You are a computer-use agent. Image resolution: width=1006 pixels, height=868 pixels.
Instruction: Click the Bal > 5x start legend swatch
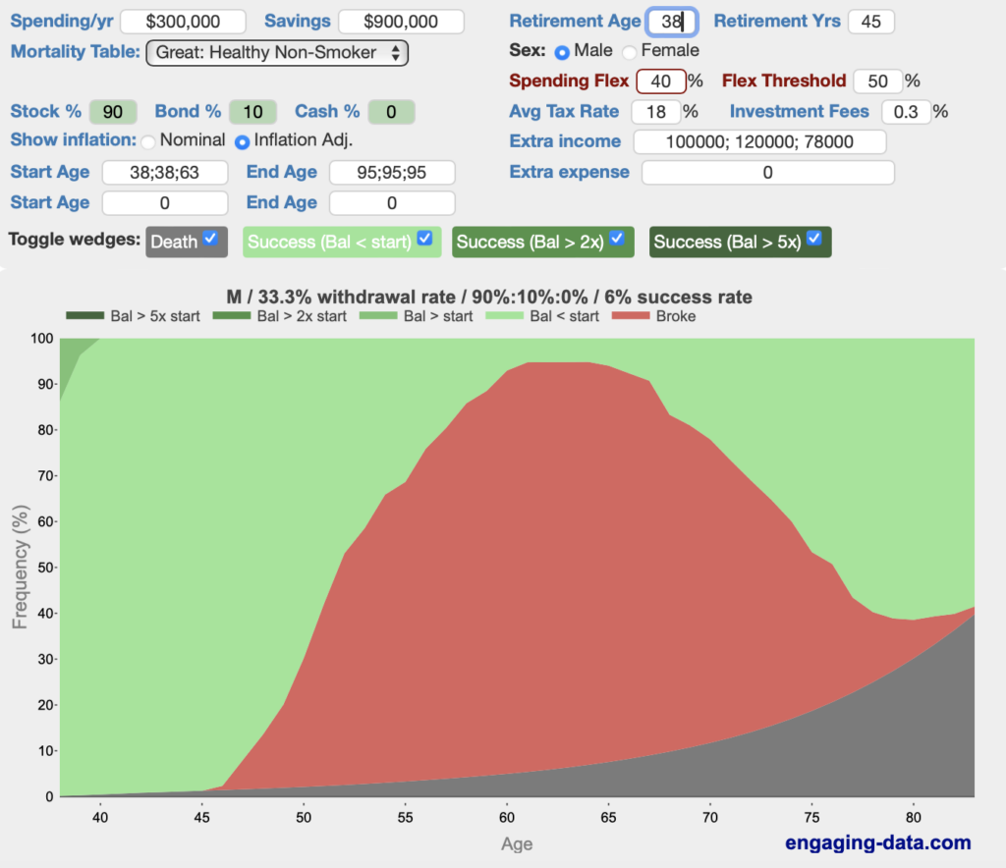tap(84, 315)
